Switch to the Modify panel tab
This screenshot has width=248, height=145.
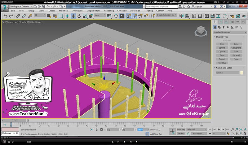click(220, 22)
